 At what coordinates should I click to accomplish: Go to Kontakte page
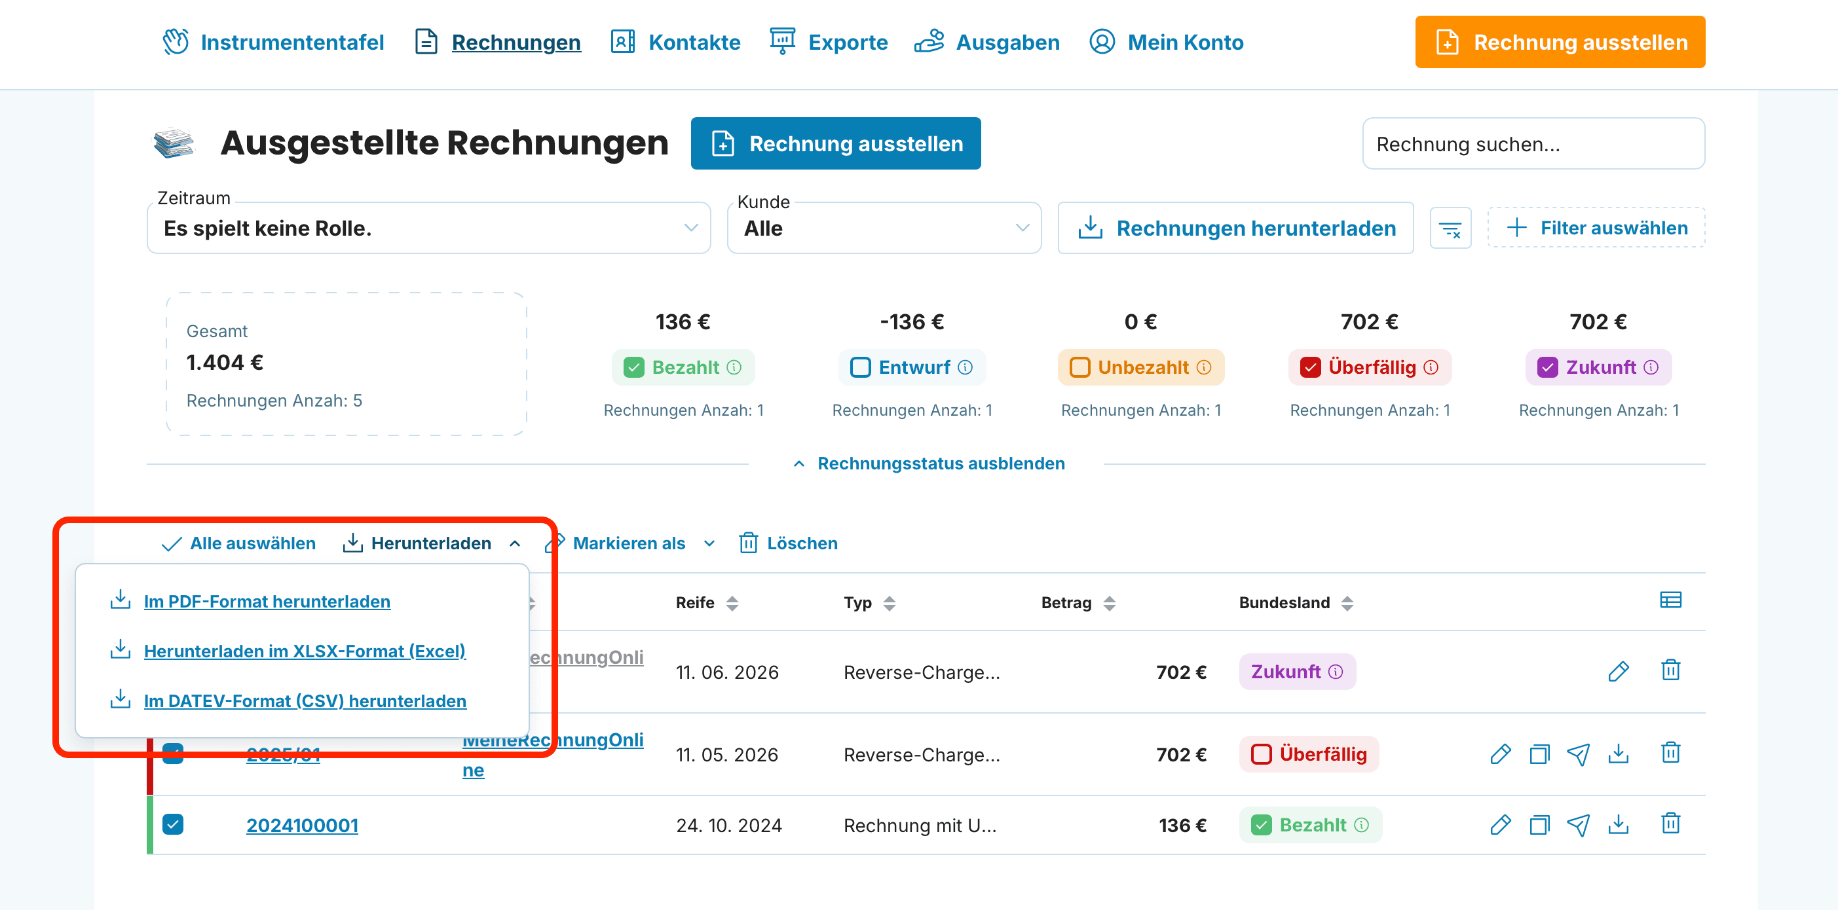(x=676, y=42)
